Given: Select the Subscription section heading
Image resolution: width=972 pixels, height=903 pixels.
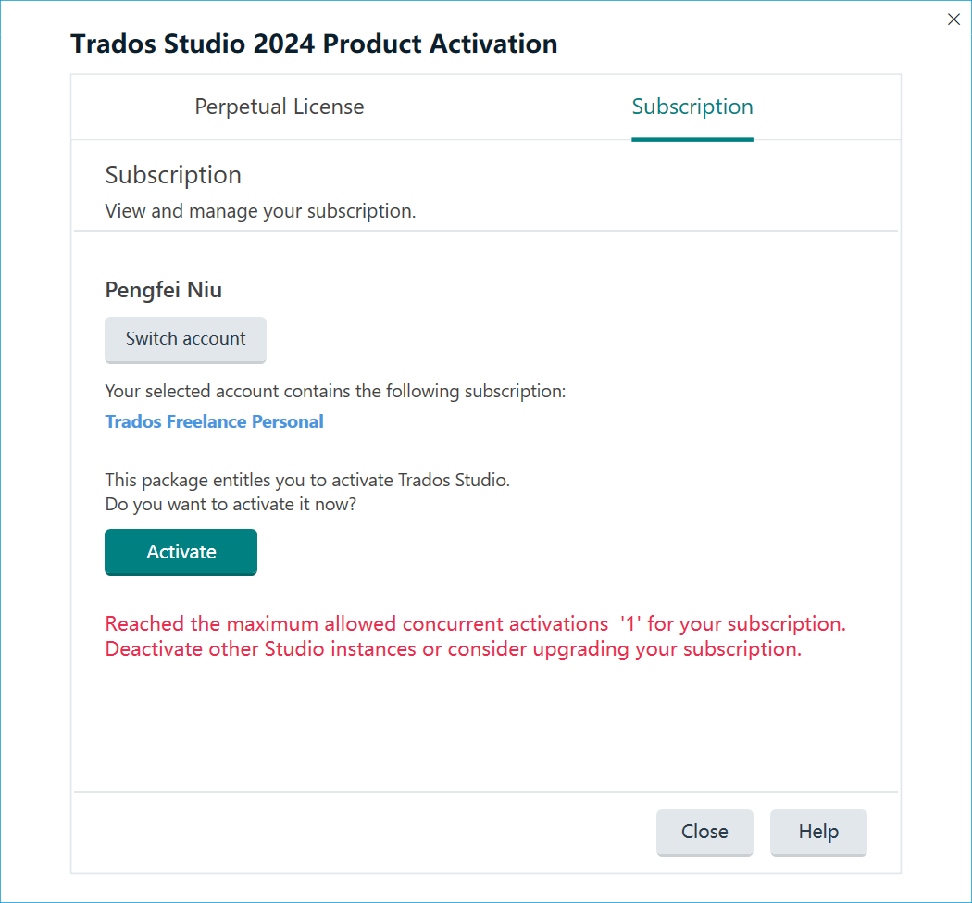Looking at the screenshot, I should pyautogui.click(x=172, y=175).
